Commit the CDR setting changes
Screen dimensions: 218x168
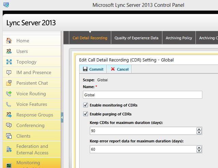tap(93, 69)
